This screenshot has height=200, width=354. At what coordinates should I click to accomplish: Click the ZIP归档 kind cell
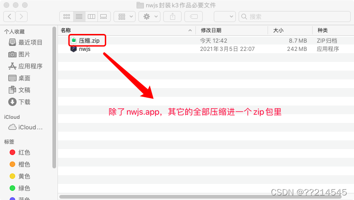pos(327,40)
